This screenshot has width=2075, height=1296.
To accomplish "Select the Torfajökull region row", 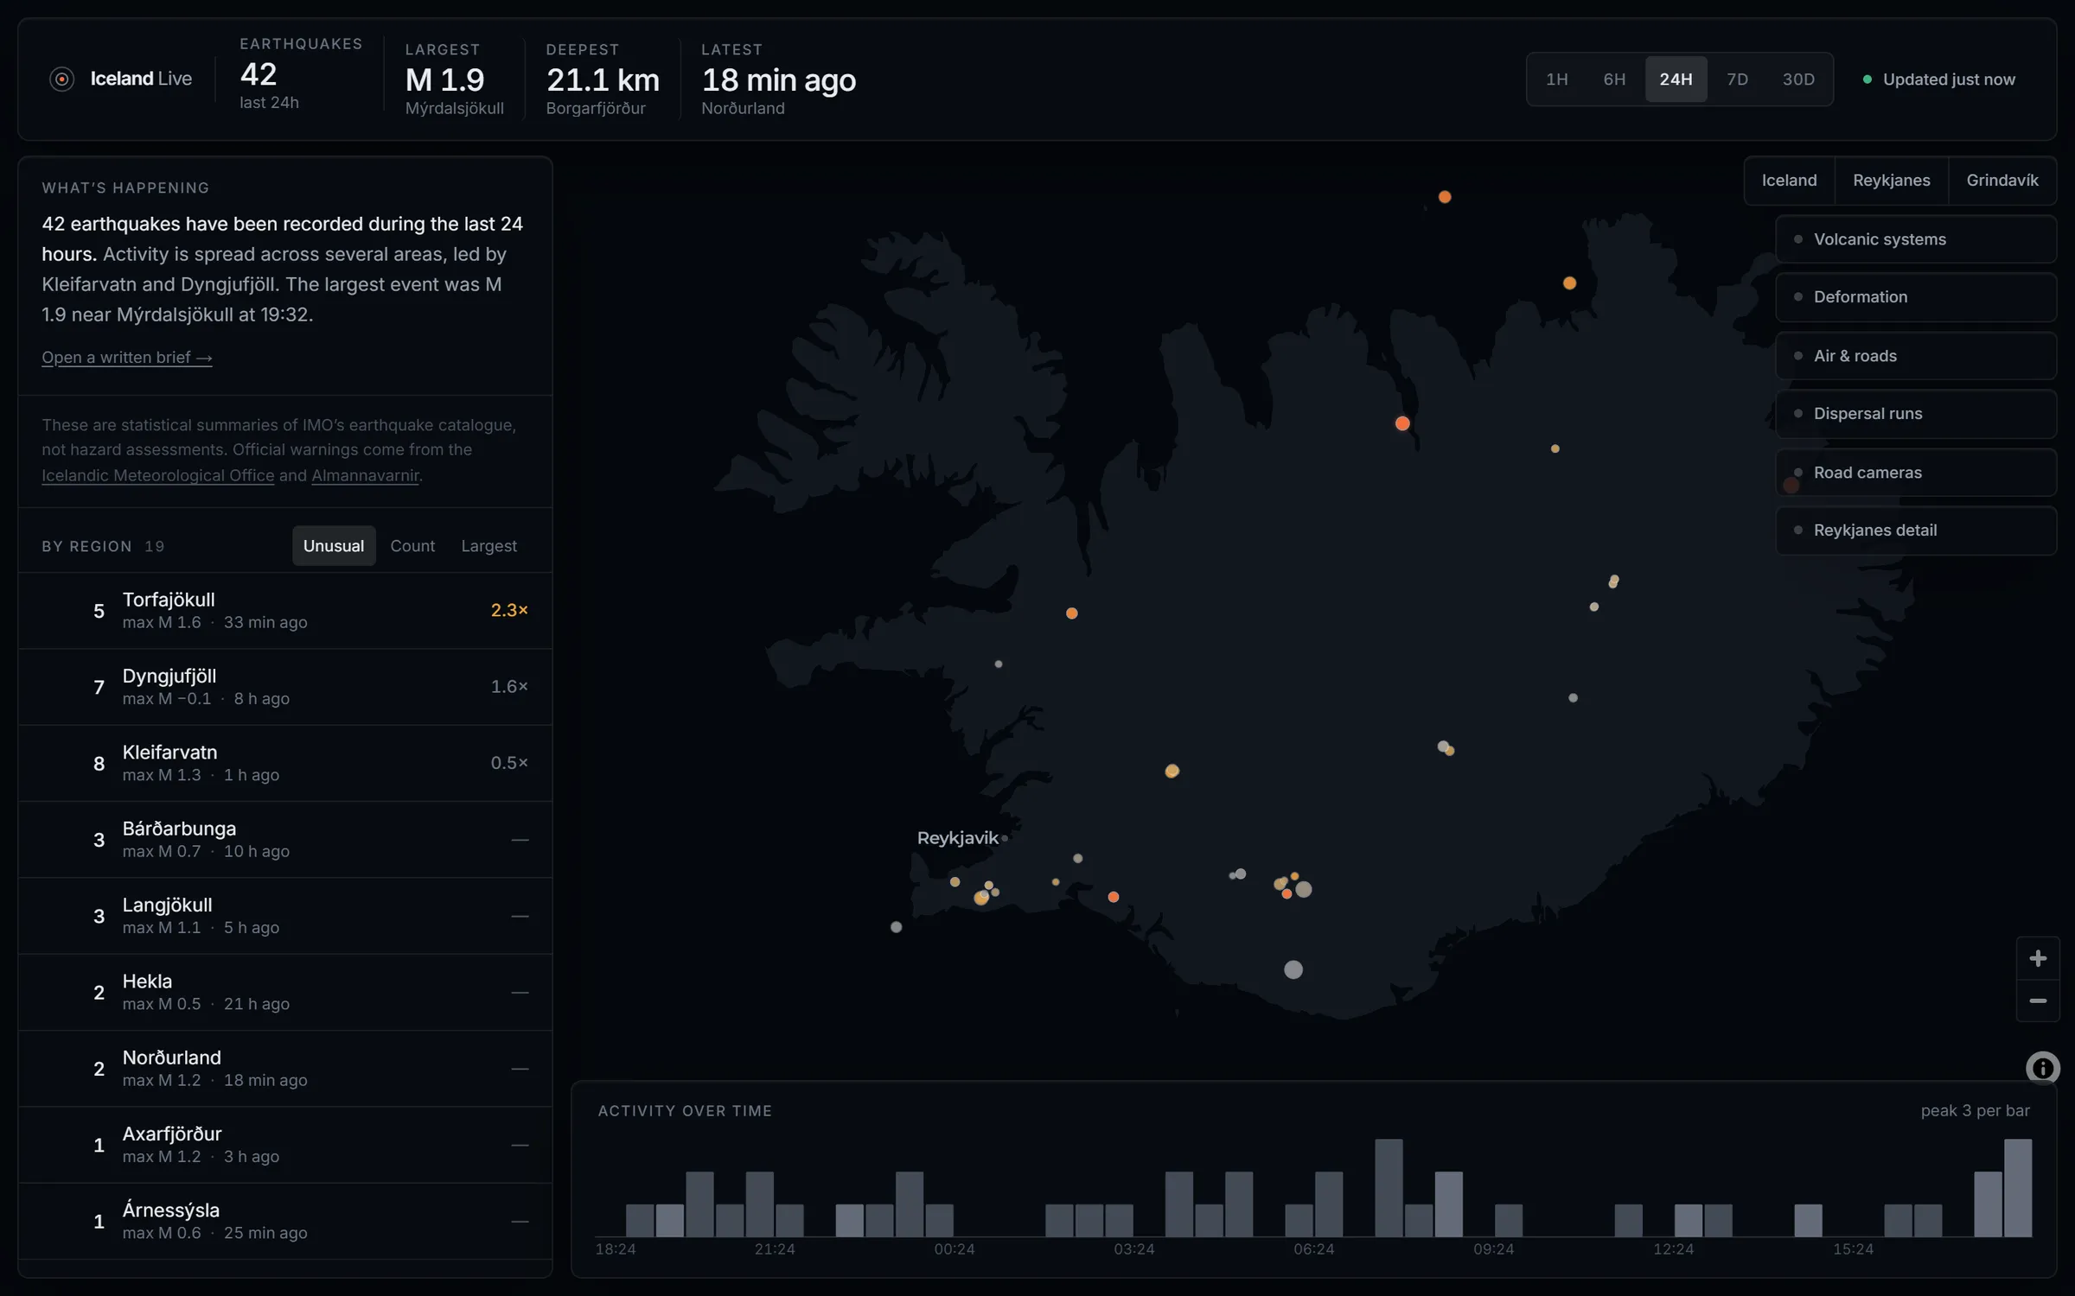I will [285, 611].
